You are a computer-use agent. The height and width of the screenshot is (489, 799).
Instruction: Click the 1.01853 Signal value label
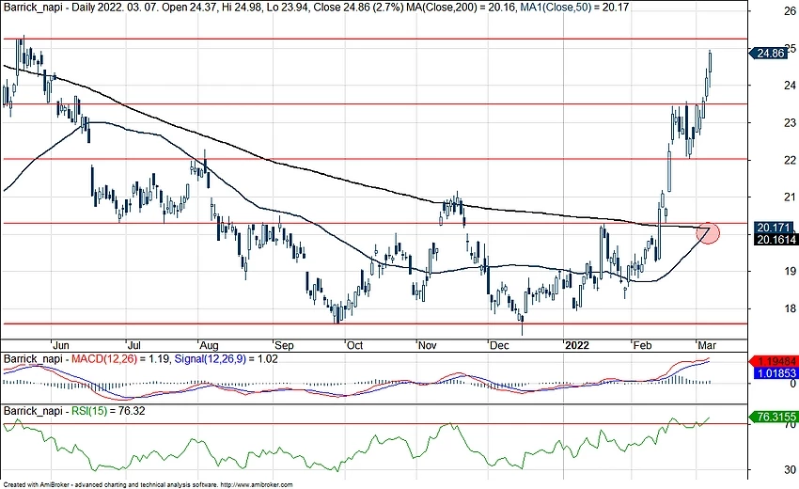(775, 373)
